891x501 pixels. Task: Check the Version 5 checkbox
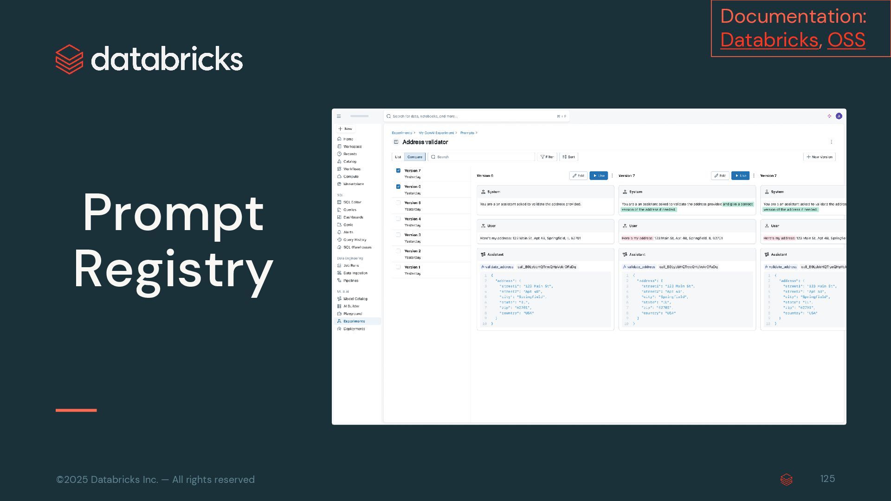click(398, 203)
